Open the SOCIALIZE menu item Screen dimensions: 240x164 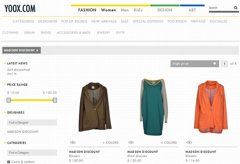[x=218, y=21]
